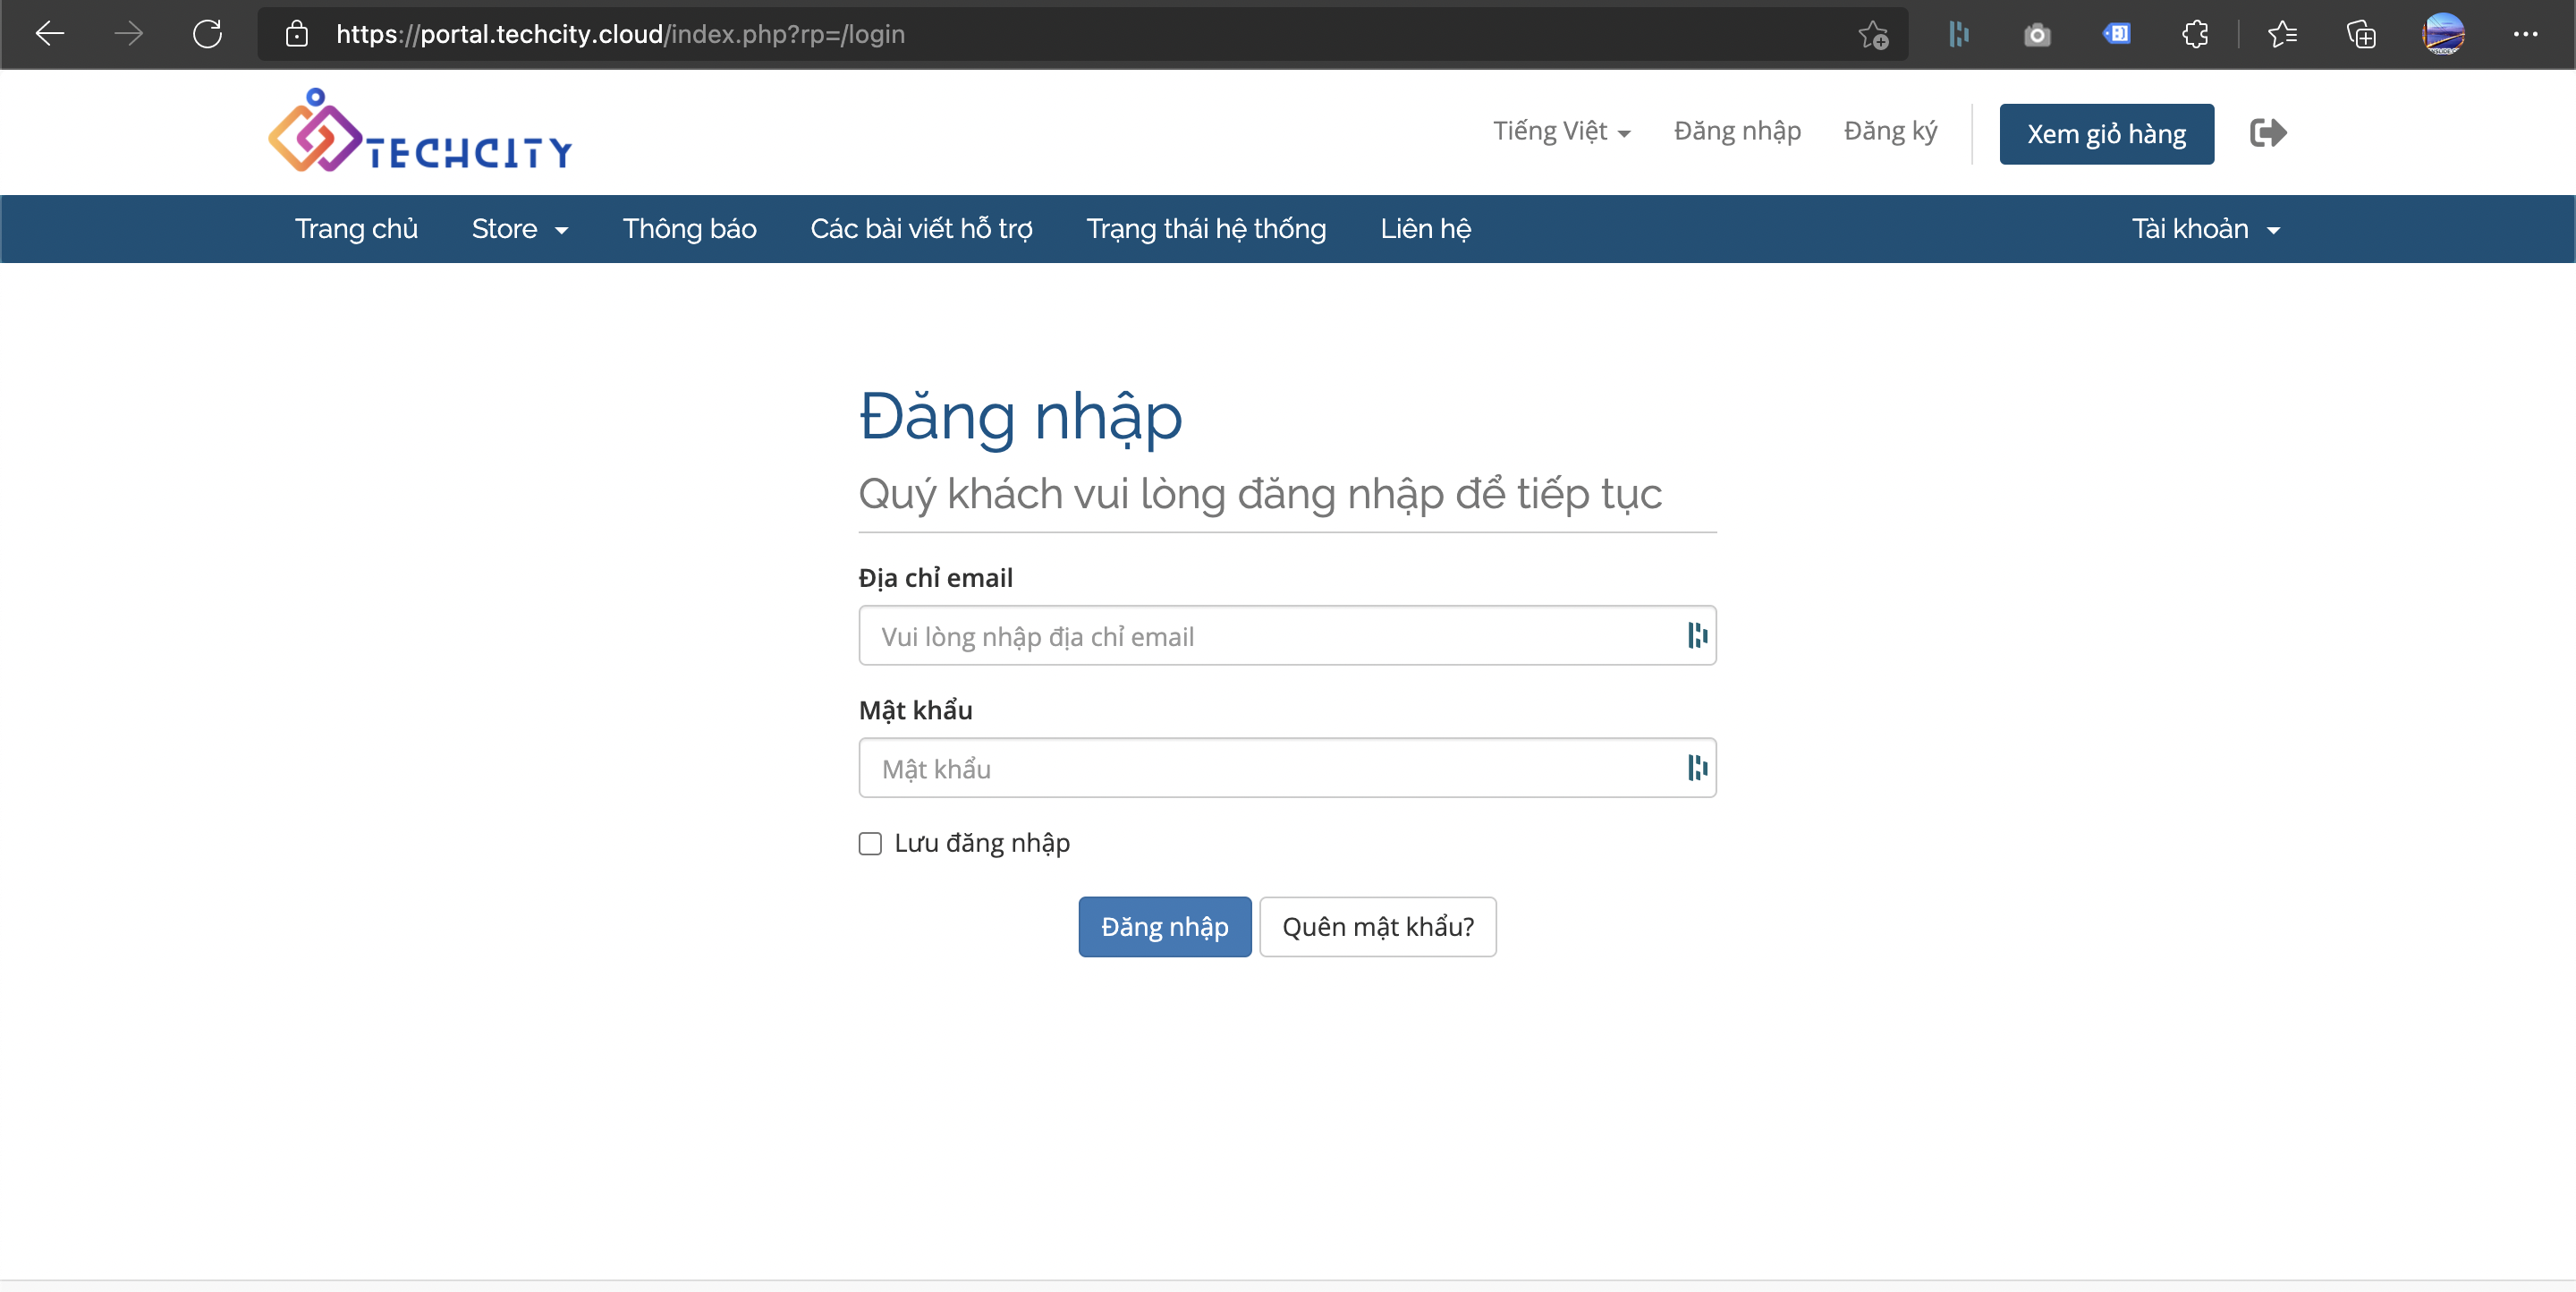This screenshot has height=1292, width=2576.
Task: Click the Quên mật khẩu? button
Action: point(1377,927)
